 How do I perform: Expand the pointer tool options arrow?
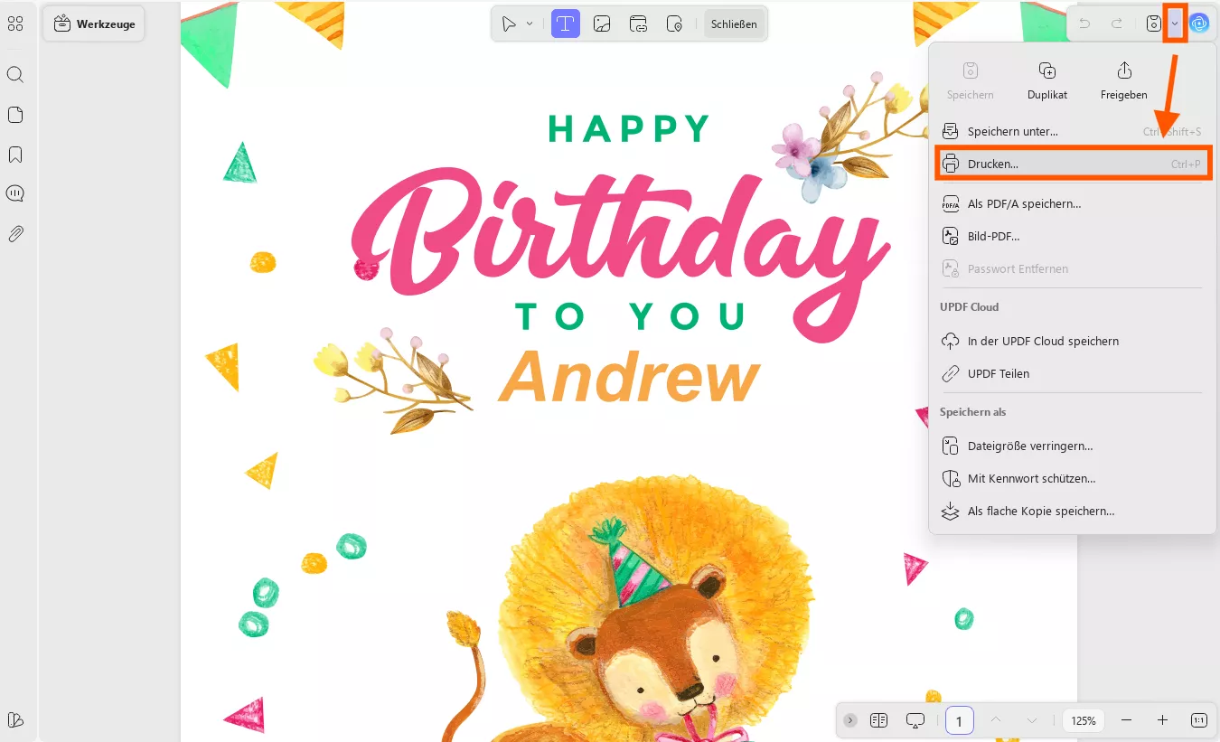(530, 24)
